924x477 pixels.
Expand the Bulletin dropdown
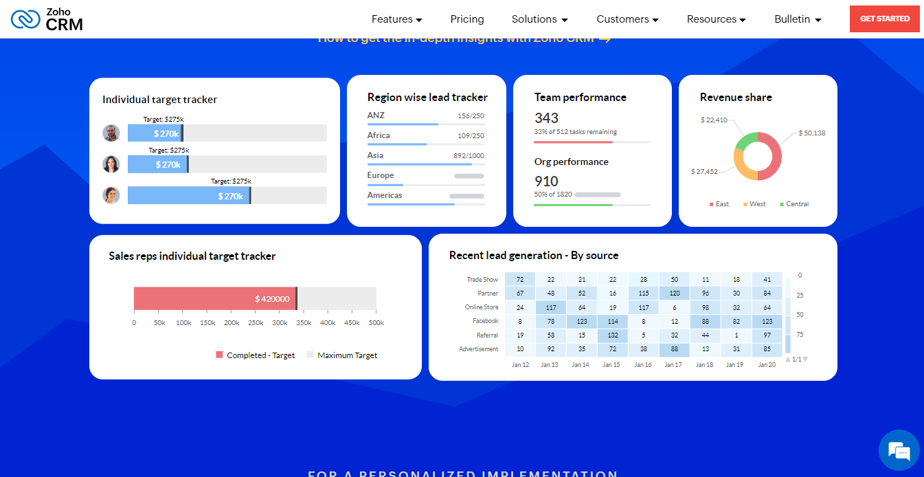798,19
